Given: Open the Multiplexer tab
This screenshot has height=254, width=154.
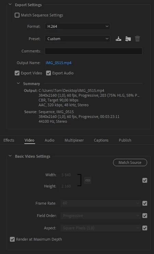Looking at the screenshot, I should click(x=74, y=140).
